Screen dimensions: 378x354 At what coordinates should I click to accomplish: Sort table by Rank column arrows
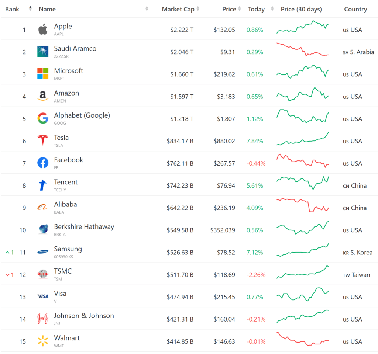click(30, 9)
